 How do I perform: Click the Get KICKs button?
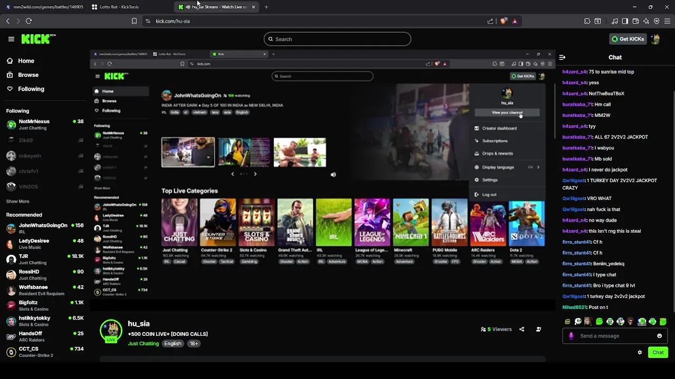pos(628,39)
